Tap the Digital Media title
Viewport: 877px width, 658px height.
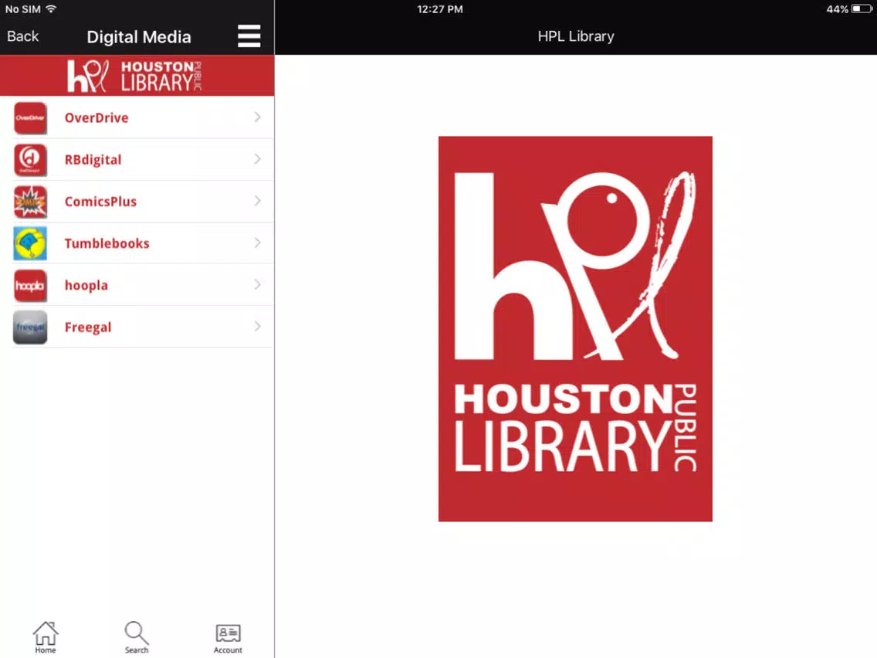(139, 37)
